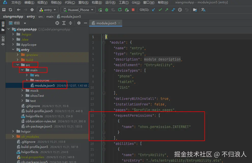Collapse the src folder
Viewport: 252px width, 163px height.
pos(18,65)
